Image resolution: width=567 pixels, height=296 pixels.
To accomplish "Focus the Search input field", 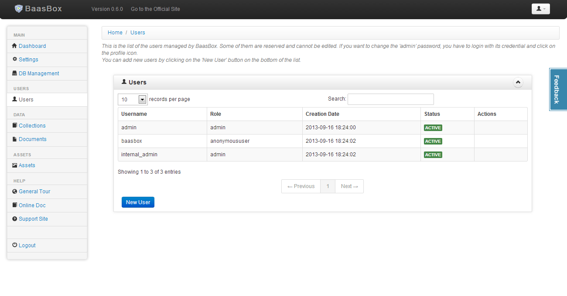I will tap(391, 99).
